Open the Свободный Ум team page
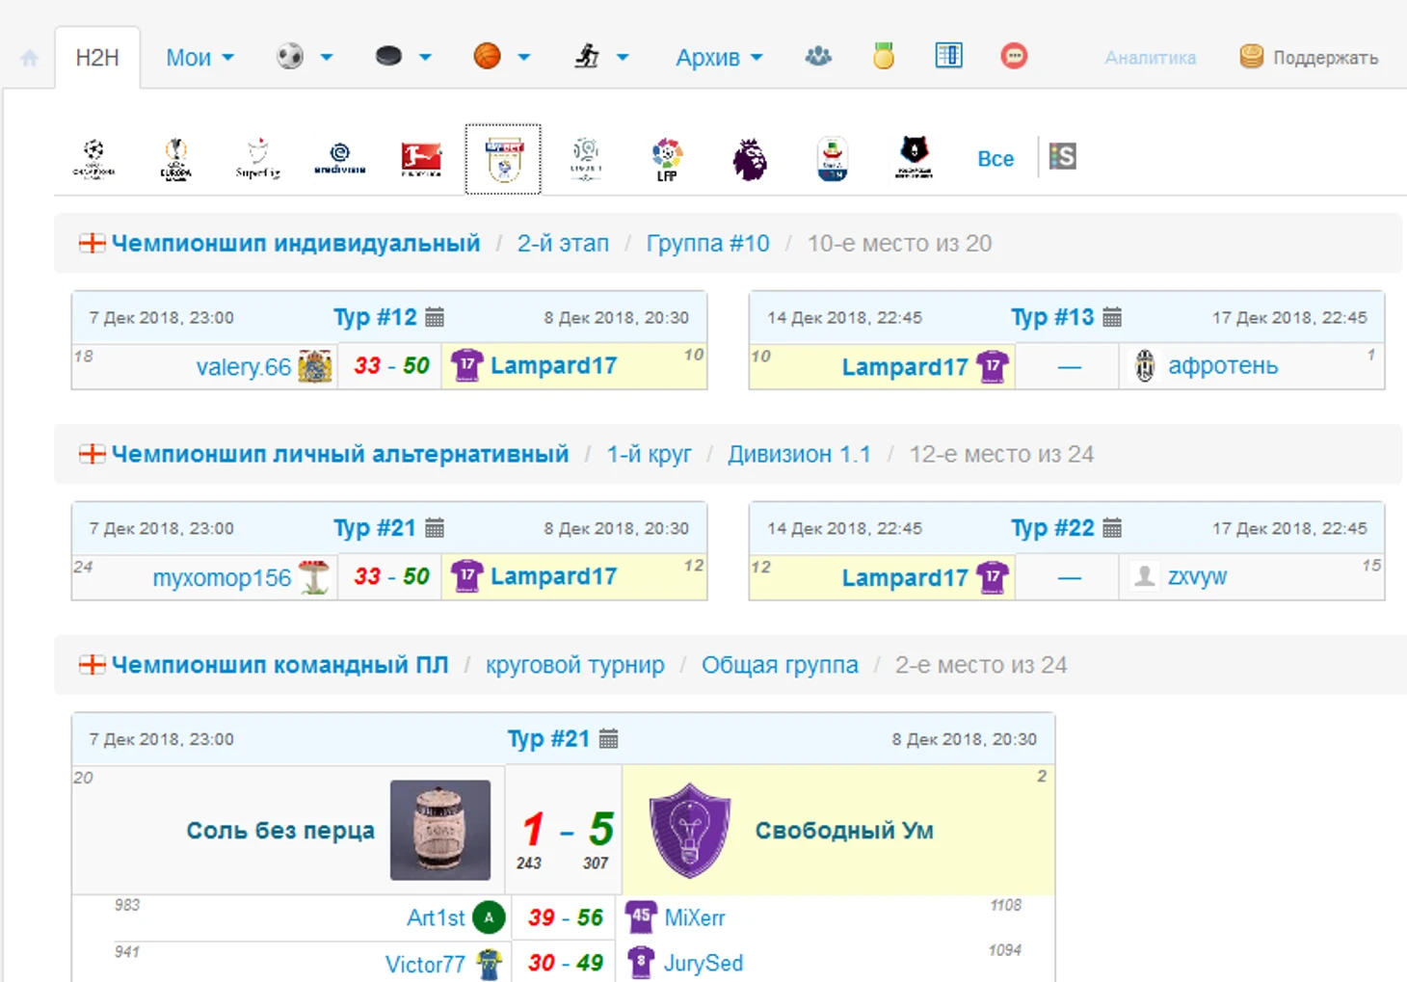 [x=844, y=831]
